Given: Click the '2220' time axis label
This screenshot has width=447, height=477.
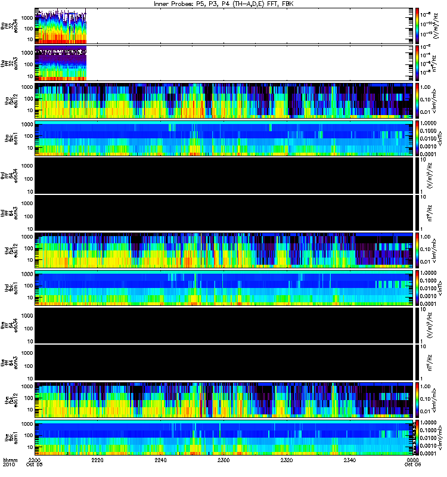Looking at the screenshot, I should (98, 460).
